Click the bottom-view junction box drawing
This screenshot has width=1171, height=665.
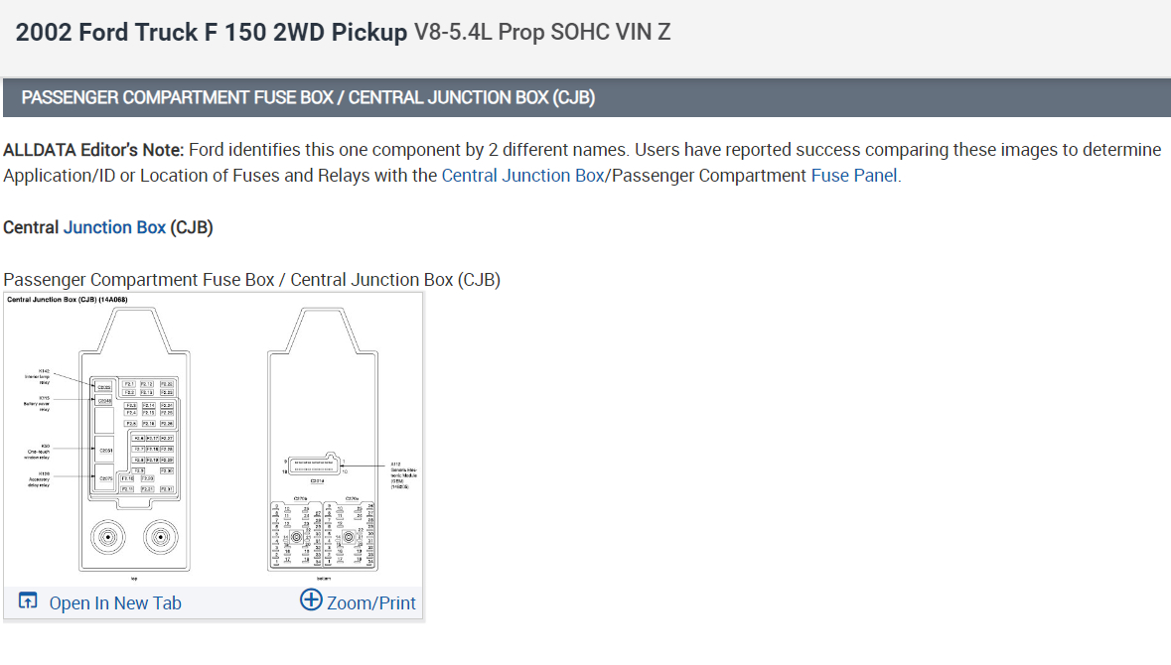325,440
